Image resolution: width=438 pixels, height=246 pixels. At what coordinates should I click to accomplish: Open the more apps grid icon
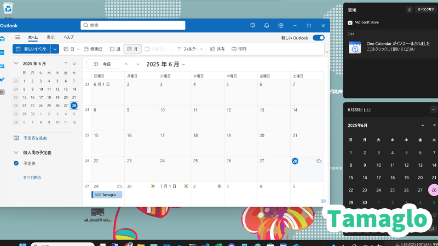click(2, 92)
